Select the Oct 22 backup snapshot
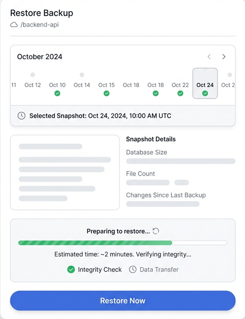This screenshot has width=245, height=319. click(x=180, y=85)
